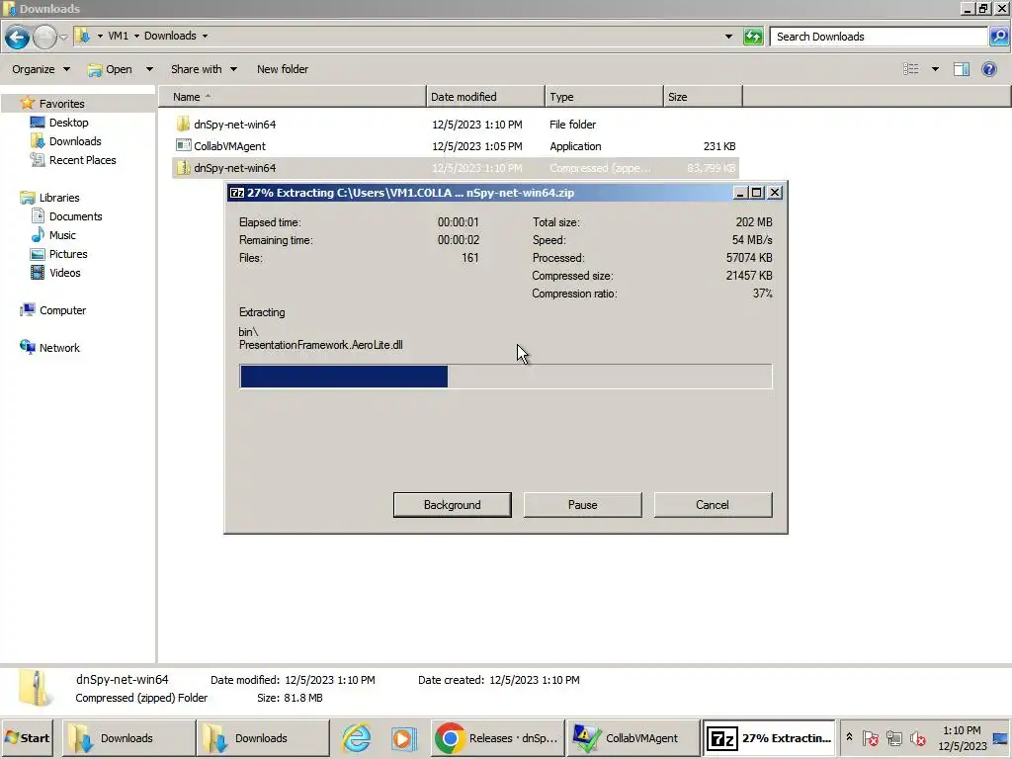
Task: Select the Pictures library
Action: click(x=68, y=254)
